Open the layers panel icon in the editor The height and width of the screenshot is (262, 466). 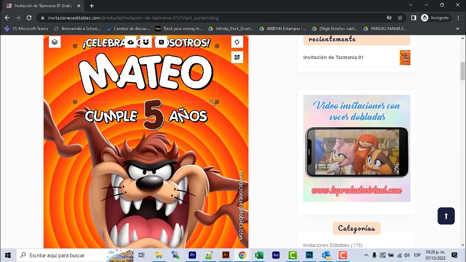(x=55, y=41)
